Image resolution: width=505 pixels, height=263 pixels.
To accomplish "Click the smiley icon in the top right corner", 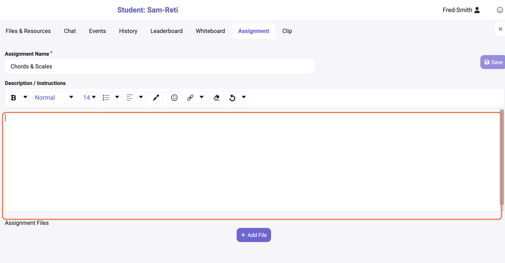I will (500, 10).
